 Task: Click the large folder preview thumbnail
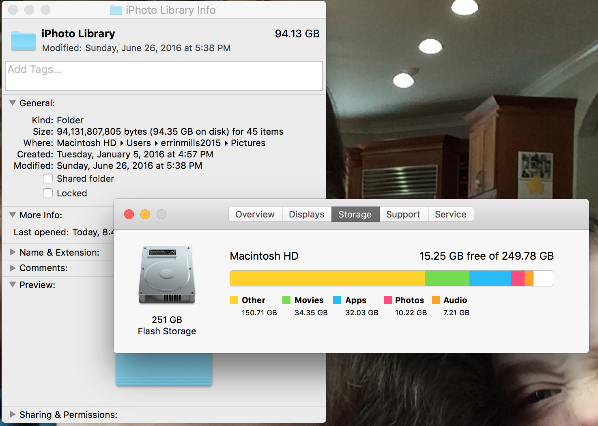pyautogui.click(x=164, y=369)
